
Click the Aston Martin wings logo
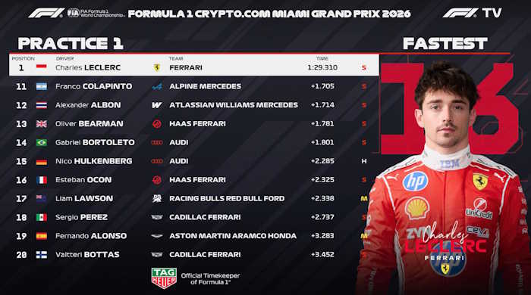click(157, 236)
